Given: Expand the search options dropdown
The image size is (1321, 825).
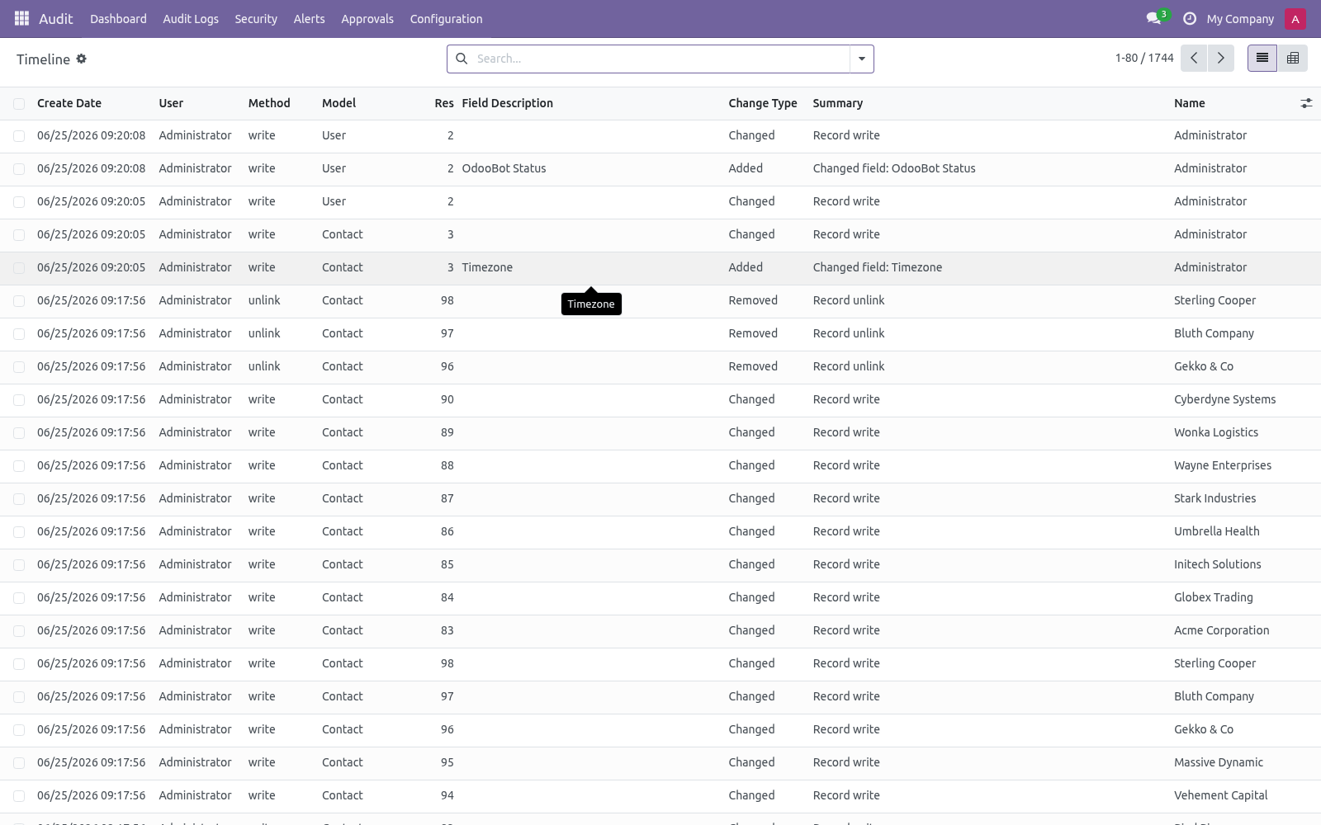Looking at the screenshot, I should click(862, 59).
